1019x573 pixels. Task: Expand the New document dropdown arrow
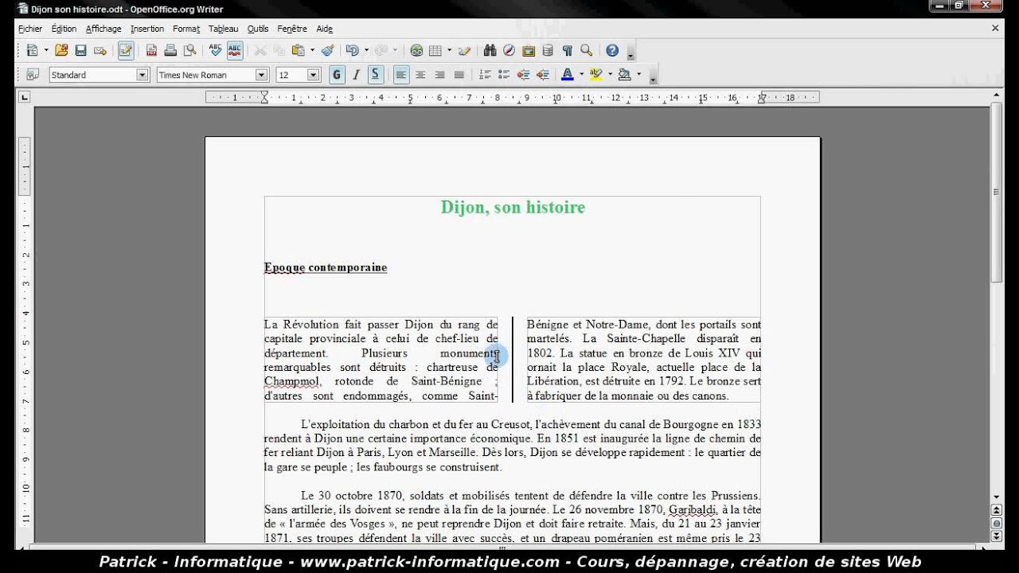coord(46,50)
